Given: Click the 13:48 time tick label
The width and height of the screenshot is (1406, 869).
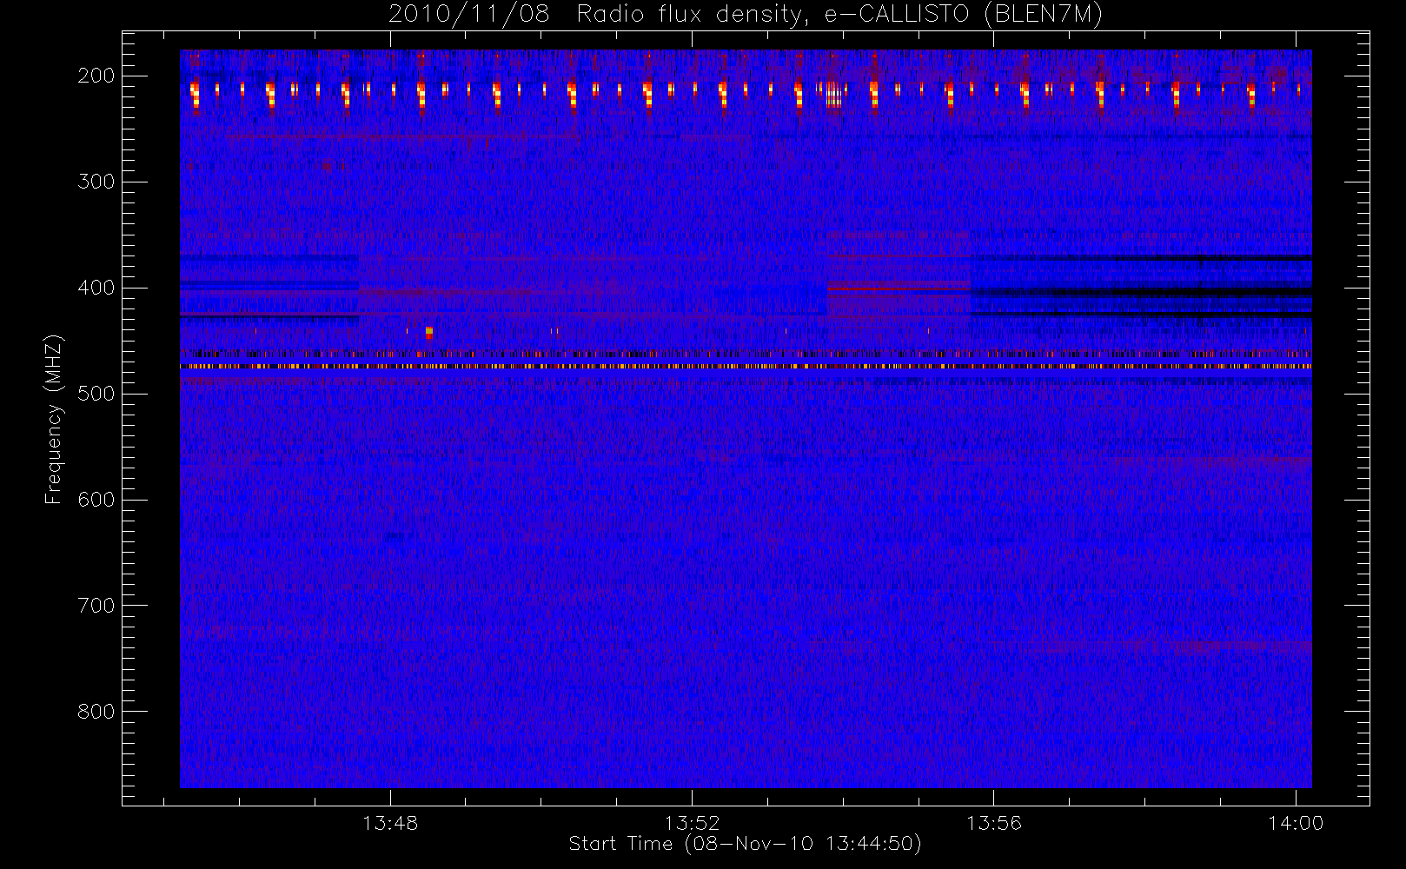Looking at the screenshot, I should click(x=390, y=823).
